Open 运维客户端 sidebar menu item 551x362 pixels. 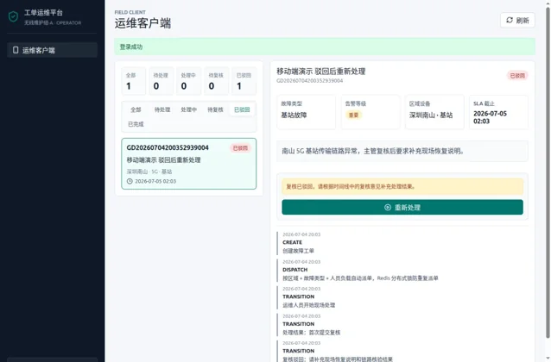[x=52, y=50]
